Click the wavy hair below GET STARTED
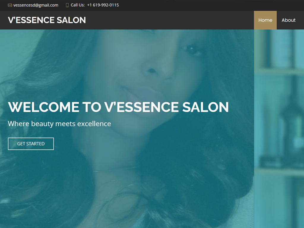 pyautogui.click(x=39, y=184)
